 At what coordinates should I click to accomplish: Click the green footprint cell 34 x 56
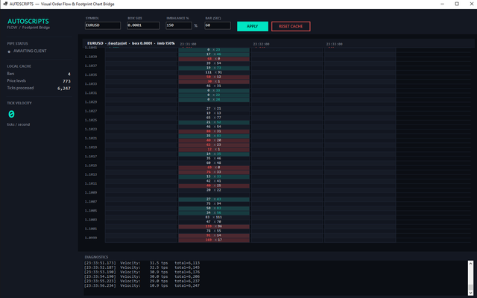(214, 213)
